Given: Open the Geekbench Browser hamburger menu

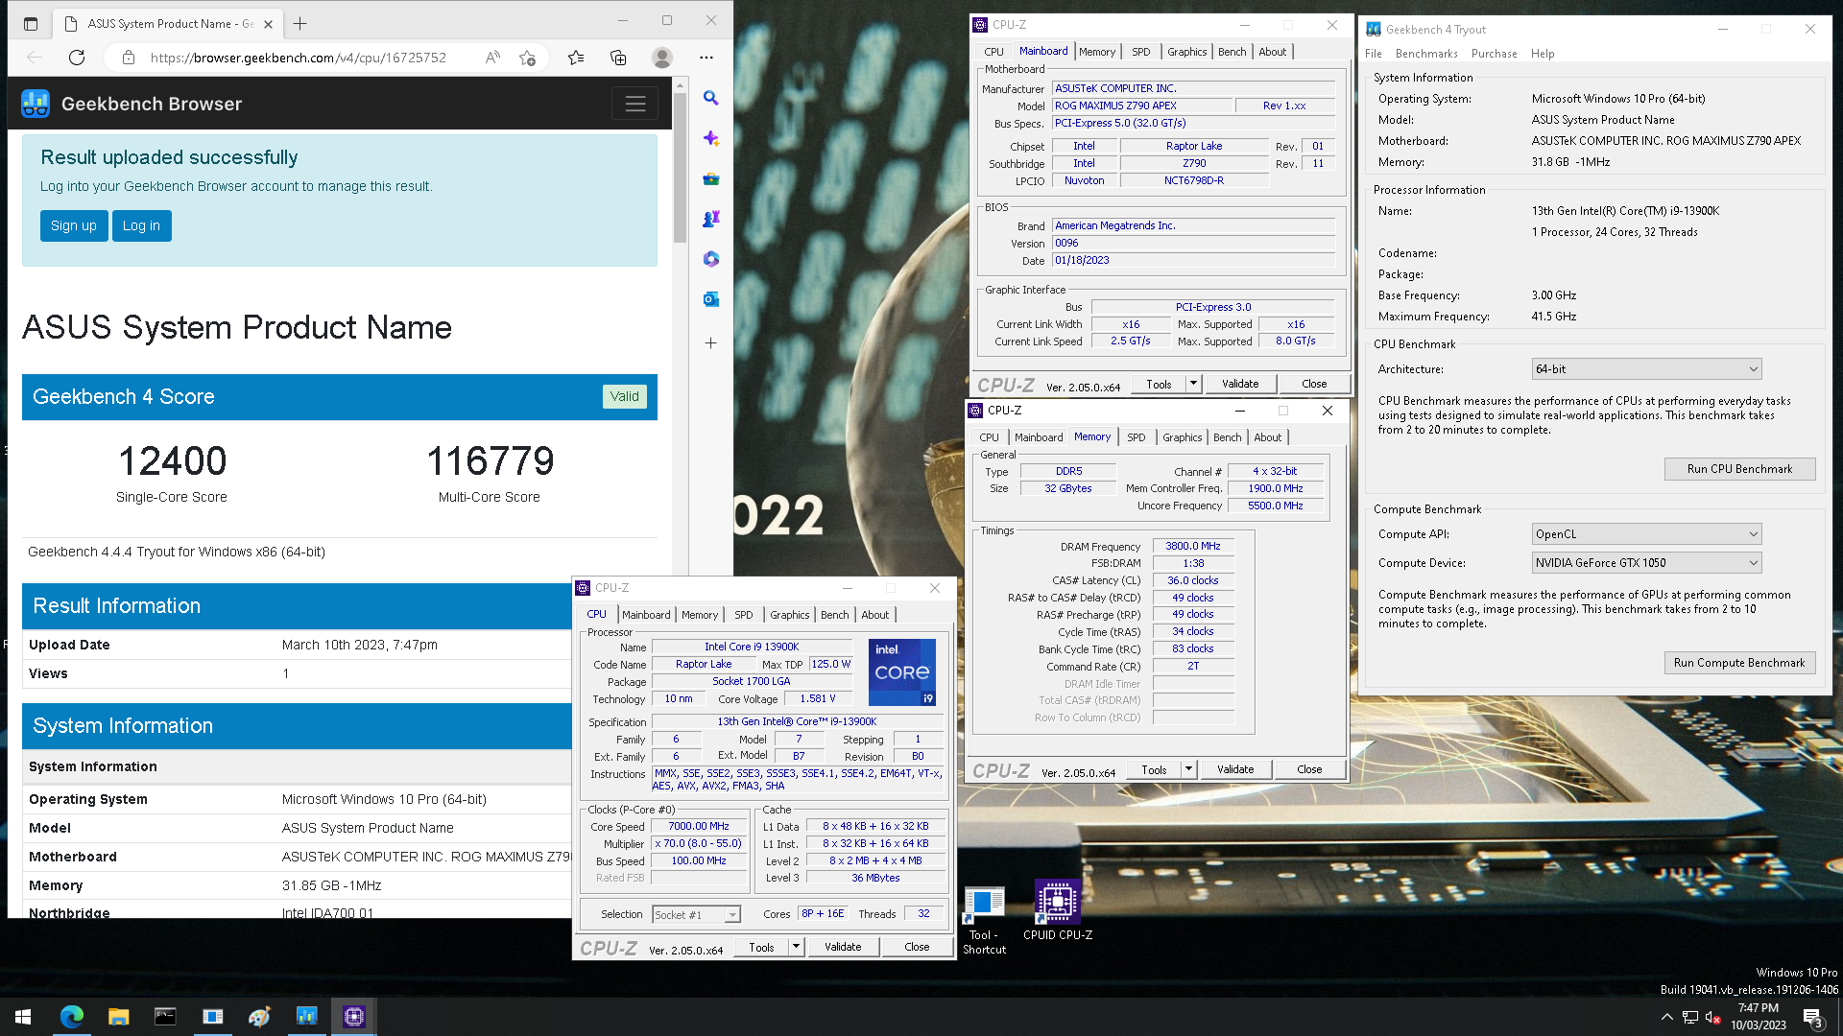Looking at the screenshot, I should pyautogui.click(x=635, y=104).
